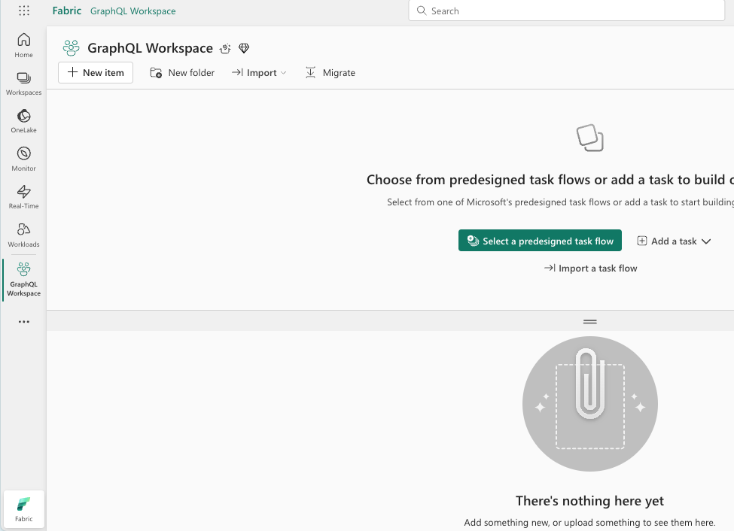Open the Fabric experience switcher
734x531 pixels.
[24, 509]
